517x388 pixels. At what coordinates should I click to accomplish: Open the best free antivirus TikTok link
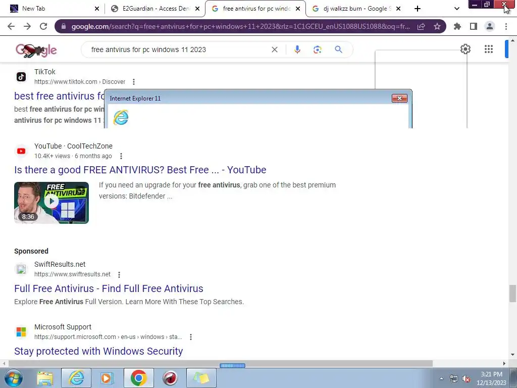click(60, 96)
